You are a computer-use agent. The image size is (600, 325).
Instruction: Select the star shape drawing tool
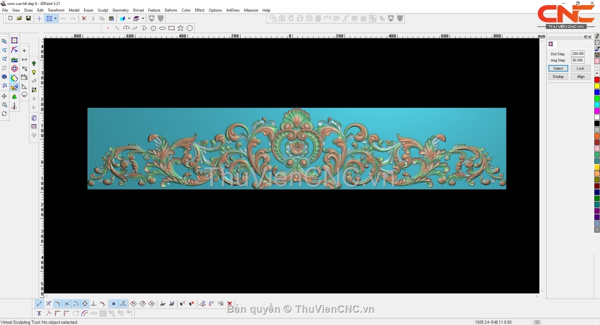click(x=180, y=28)
